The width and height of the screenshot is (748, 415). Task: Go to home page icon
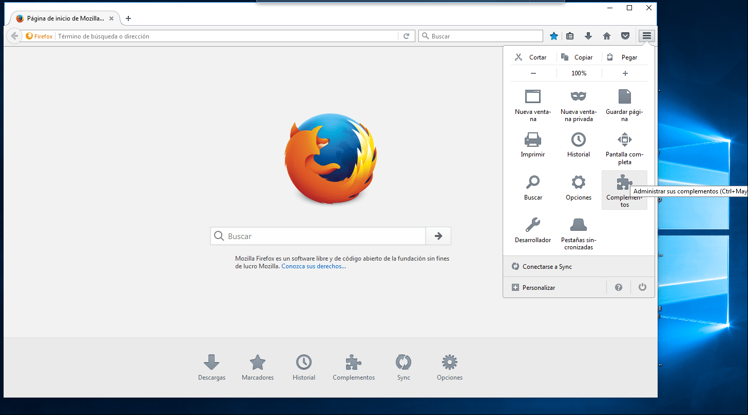[x=607, y=36]
